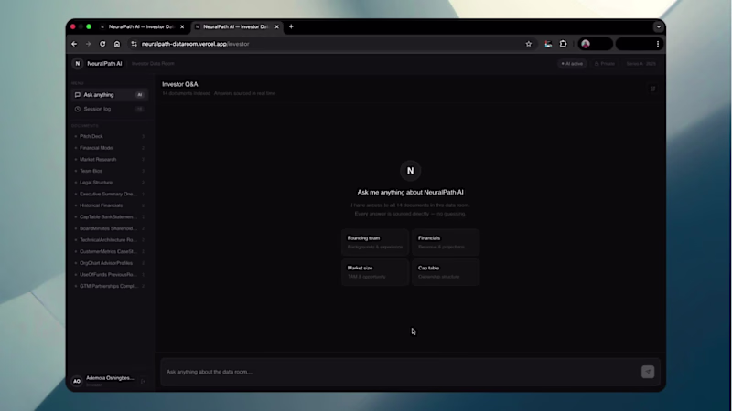Close the active second NeuralPath AI tab
Screen dimensions: 732x411
coord(277,27)
